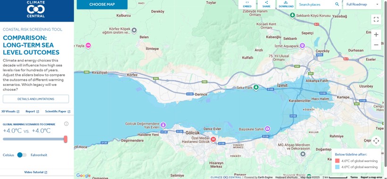Open the warming scenarios info icon
Screen dimensions: 387x179
pyautogui.click(x=66, y=124)
